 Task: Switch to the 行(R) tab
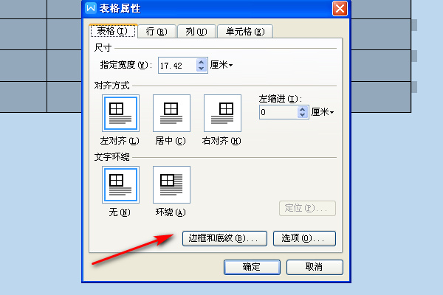click(x=157, y=31)
